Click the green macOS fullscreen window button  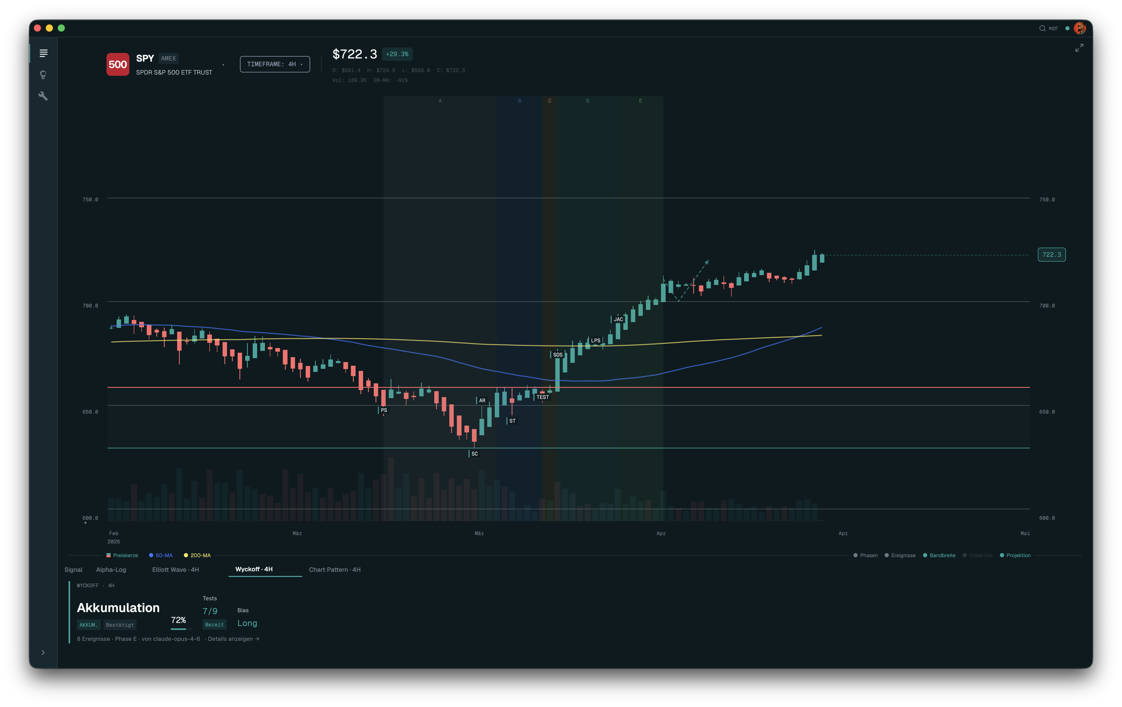coord(62,28)
